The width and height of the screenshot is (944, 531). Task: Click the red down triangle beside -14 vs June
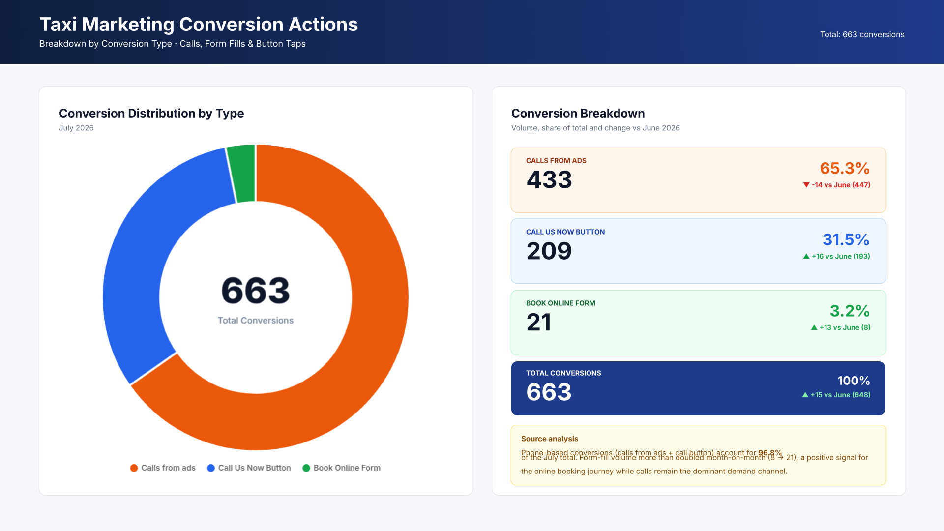[806, 185]
